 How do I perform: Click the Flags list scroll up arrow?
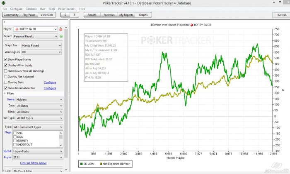tap(60, 133)
